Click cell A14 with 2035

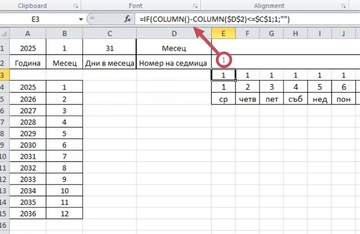(28, 202)
